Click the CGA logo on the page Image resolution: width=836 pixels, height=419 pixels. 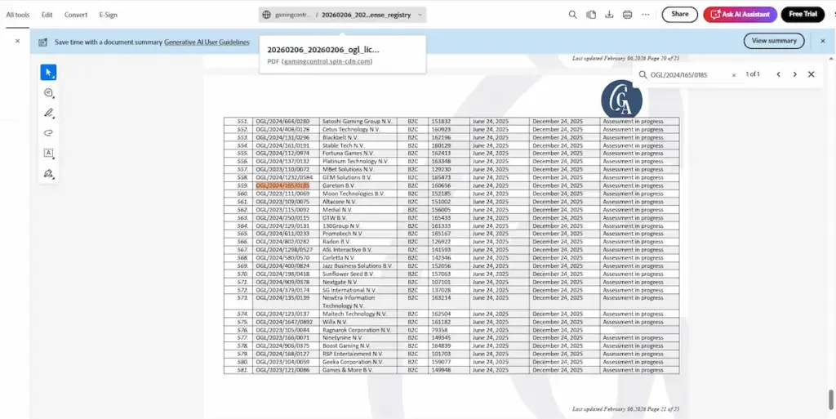click(x=621, y=99)
